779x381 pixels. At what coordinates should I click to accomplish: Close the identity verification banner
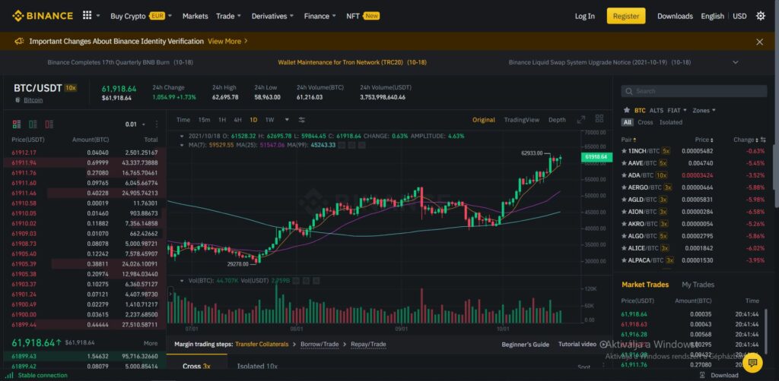click(x=759, y=42)
